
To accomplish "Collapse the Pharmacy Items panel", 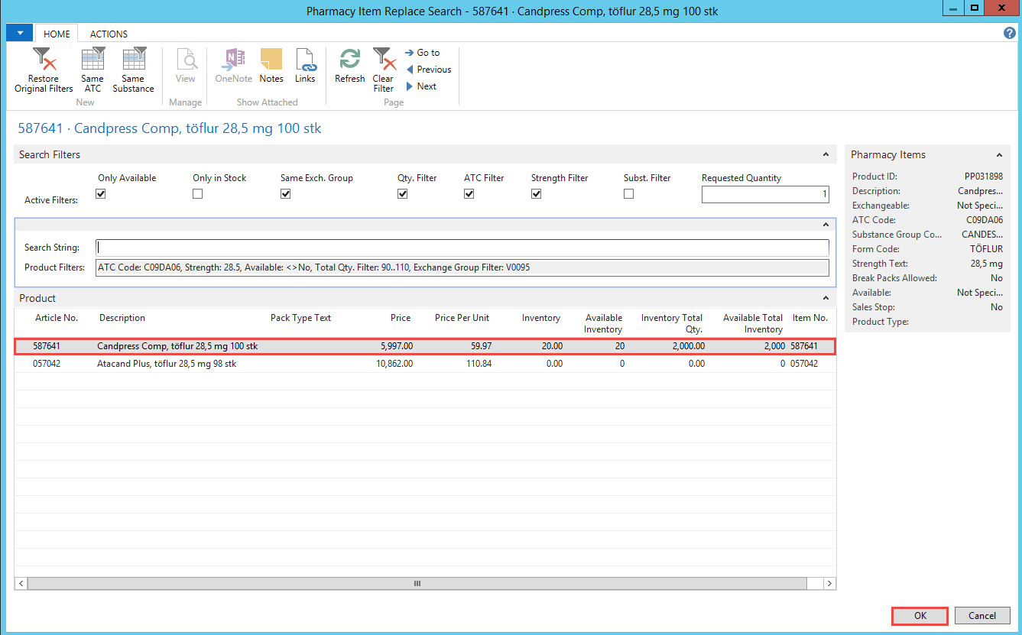I will pyautogui.click(x=1000, y=154).
